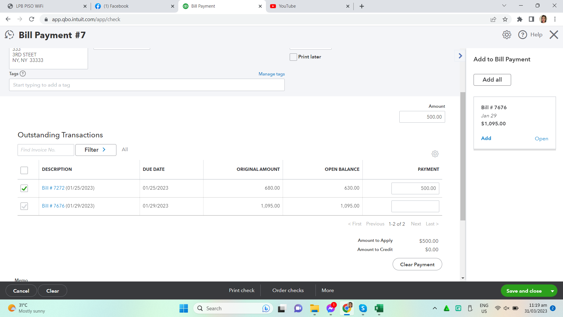Click the Help question mark icon
The width and height of the screenshot is (563, 317).
522,35
